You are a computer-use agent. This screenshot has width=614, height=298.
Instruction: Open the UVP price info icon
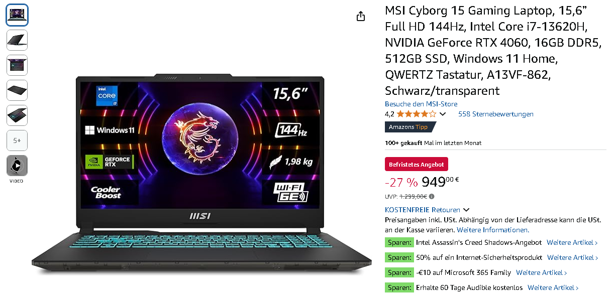pyautogui.click(x=432, y=197)
